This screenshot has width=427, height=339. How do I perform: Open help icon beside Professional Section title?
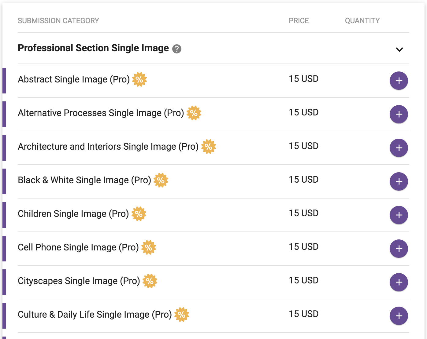[x=177, y=49]
